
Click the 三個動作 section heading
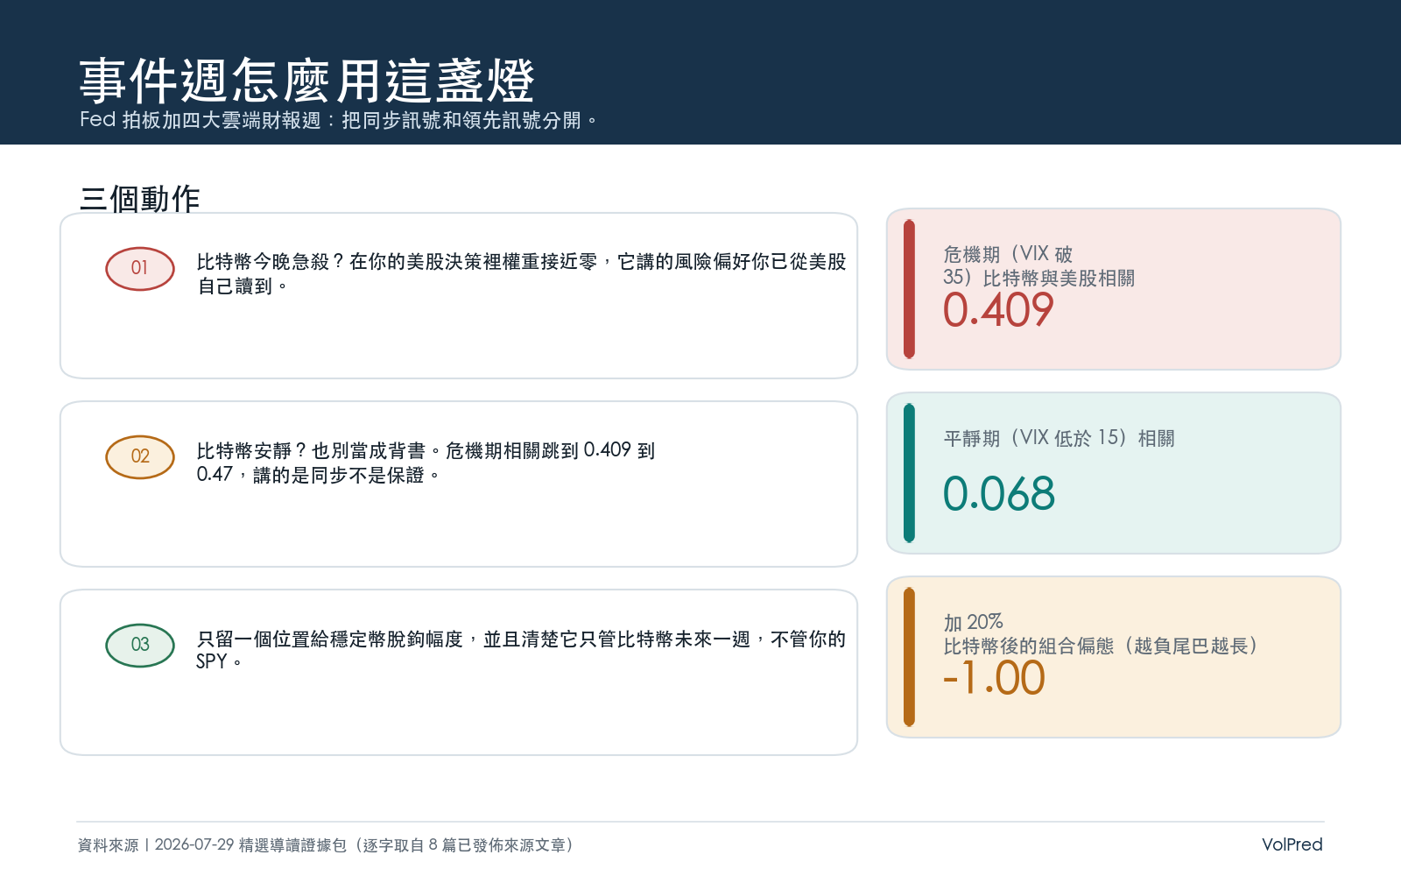[x=139, y=199]
